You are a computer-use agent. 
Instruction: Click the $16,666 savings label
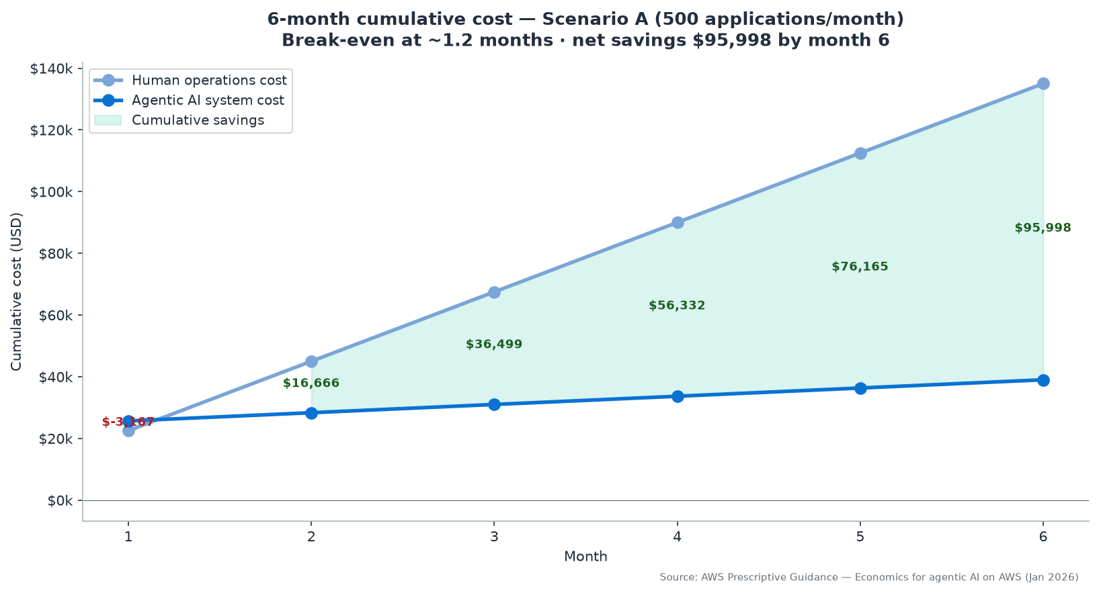(x=311, y=383)
